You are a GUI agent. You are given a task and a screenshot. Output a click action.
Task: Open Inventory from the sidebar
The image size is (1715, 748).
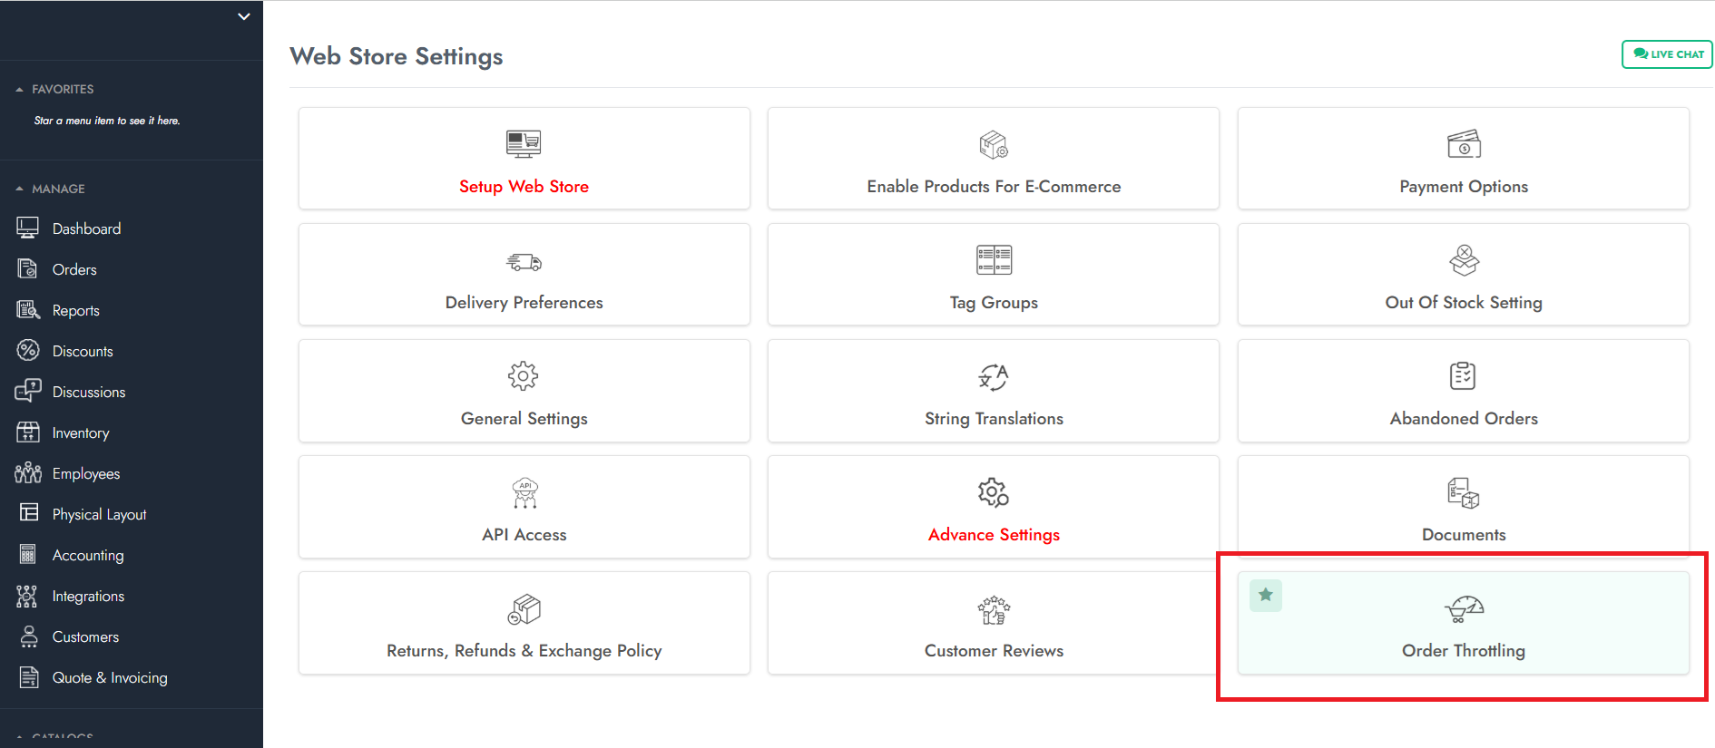pos(80,433)
